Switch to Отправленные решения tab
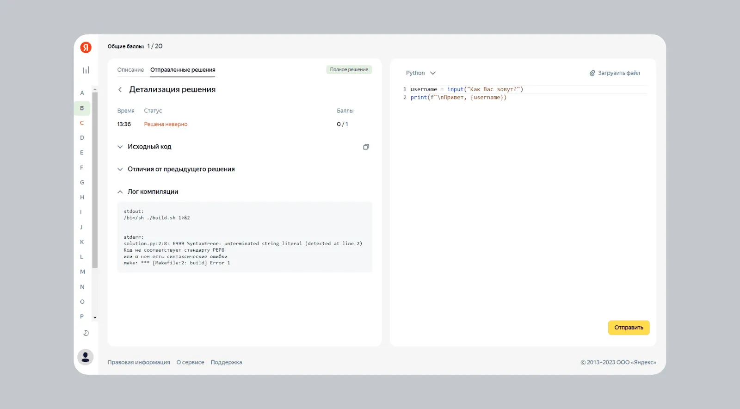 [x=183, y=70]
